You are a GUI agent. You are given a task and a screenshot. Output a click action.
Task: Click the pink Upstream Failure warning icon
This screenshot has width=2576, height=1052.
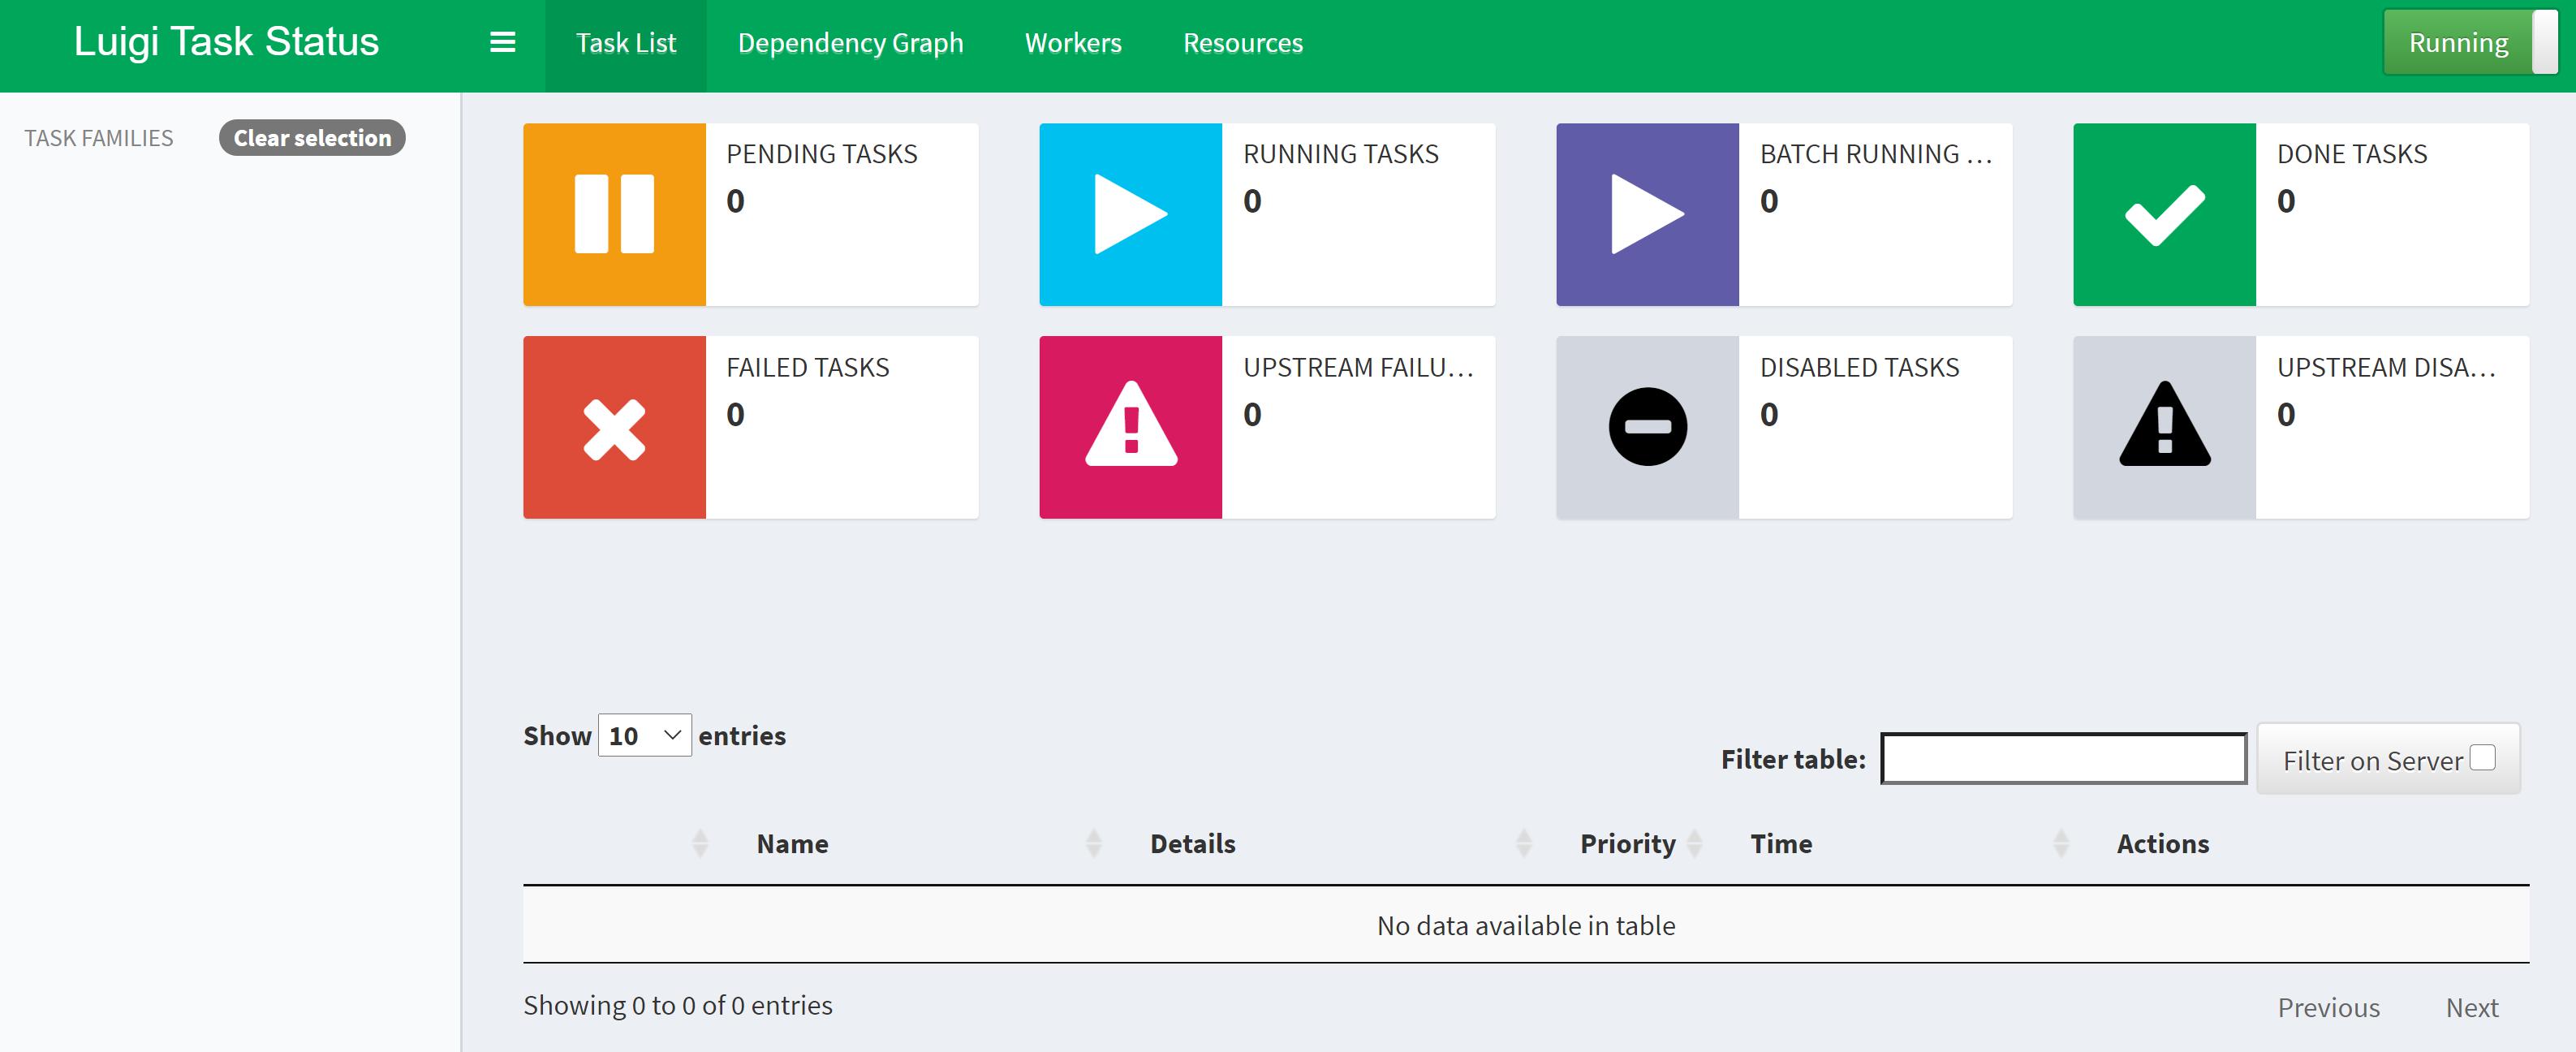click(x=1130, y=427)
